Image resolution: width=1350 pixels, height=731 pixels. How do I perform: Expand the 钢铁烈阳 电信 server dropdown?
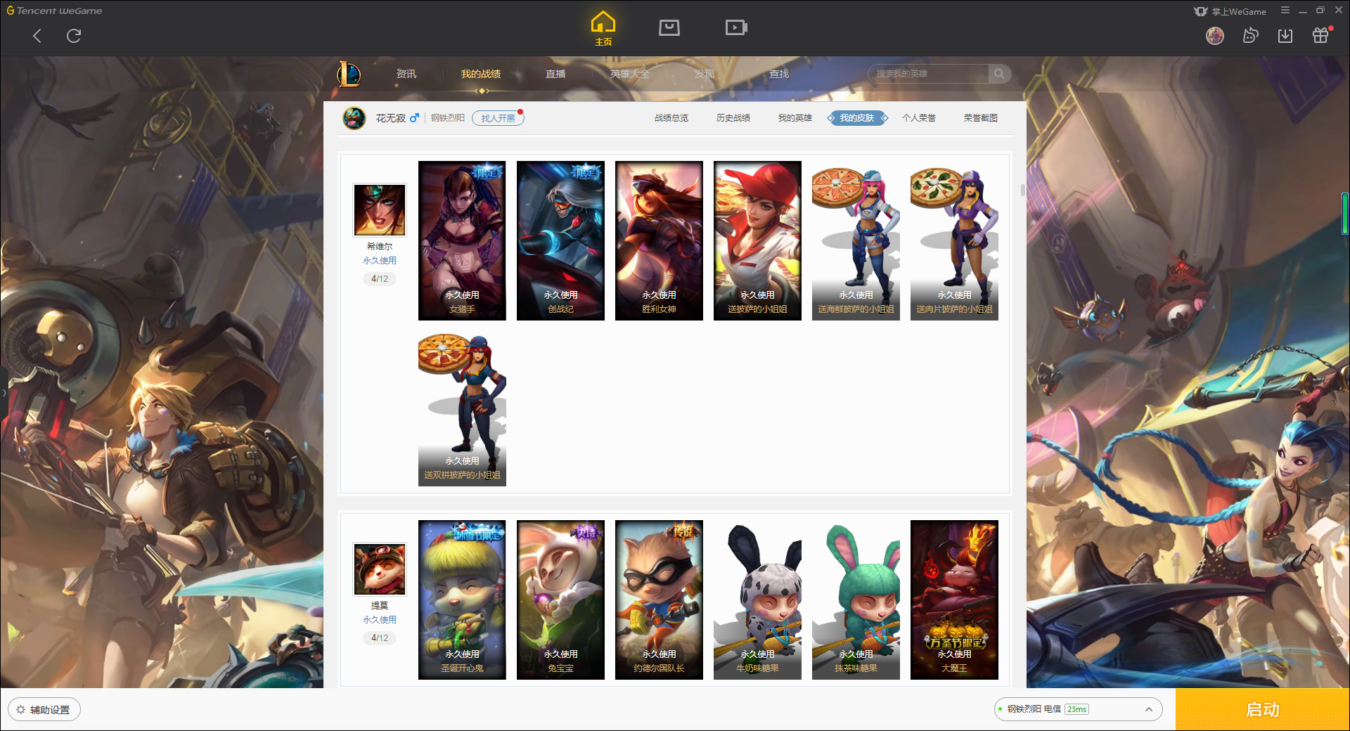1078,709
